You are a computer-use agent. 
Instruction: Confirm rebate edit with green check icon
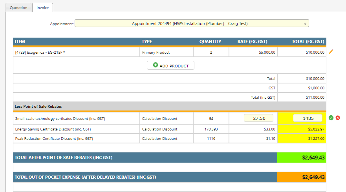coord(331,118)
